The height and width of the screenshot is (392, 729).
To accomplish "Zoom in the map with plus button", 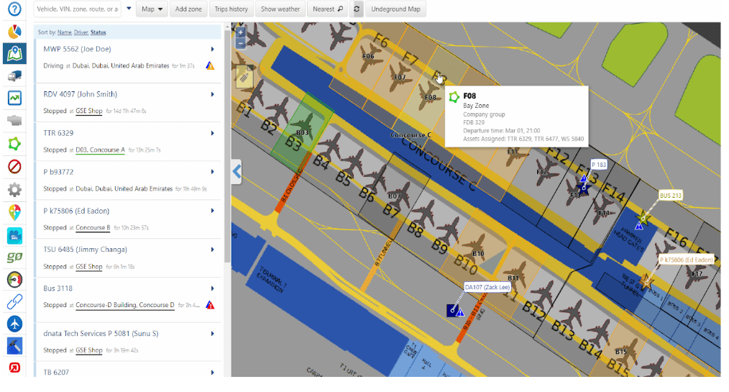I will click(x=240, y=32).
